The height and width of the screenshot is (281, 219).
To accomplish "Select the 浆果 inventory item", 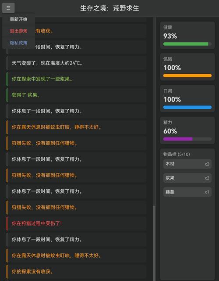I will 187,178.
